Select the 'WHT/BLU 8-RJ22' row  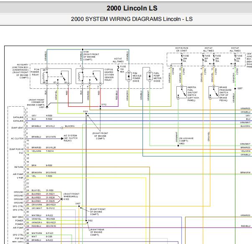pyautogui.click(x=42, y=215)
